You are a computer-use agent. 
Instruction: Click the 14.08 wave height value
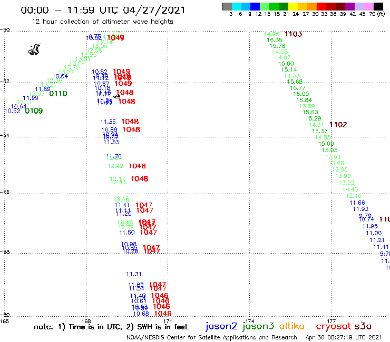pos(280,52)
